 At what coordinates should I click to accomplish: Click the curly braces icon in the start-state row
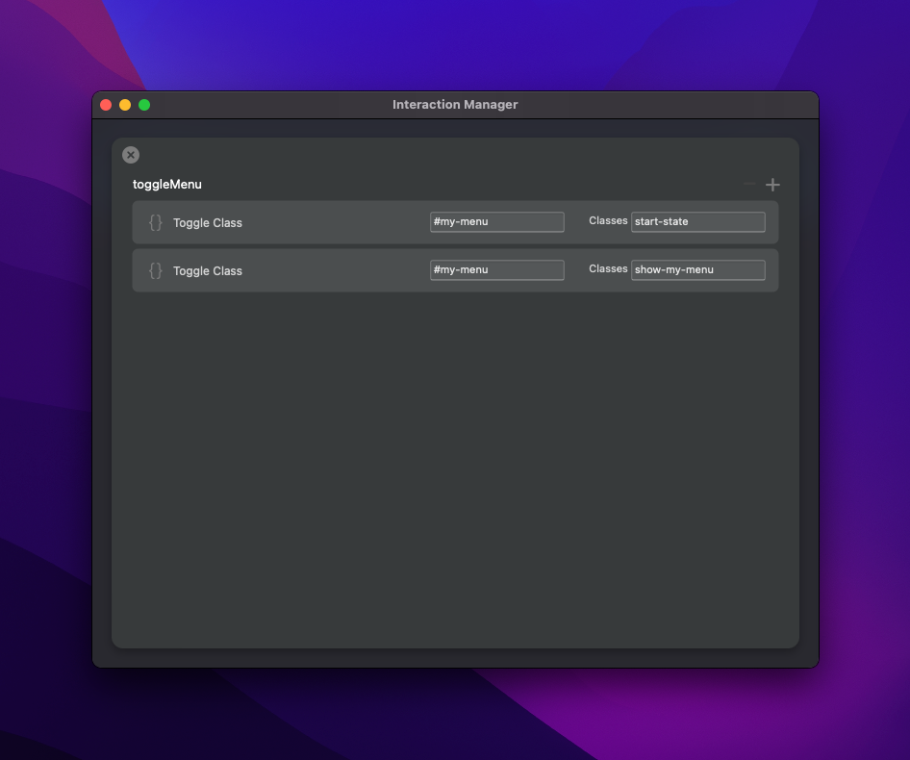click(156, 222)
